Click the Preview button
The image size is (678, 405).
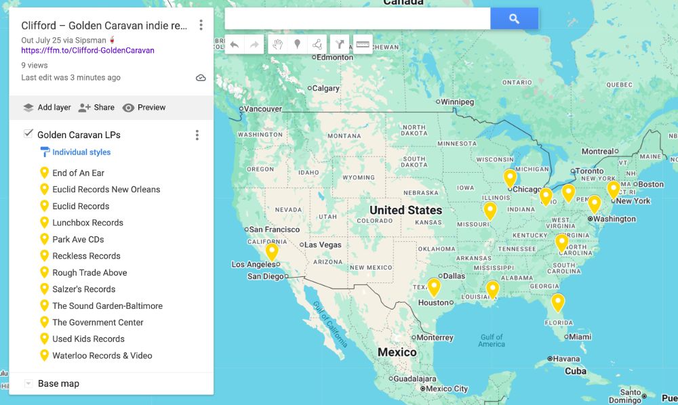pyautogui.click(x=144, y=108)
